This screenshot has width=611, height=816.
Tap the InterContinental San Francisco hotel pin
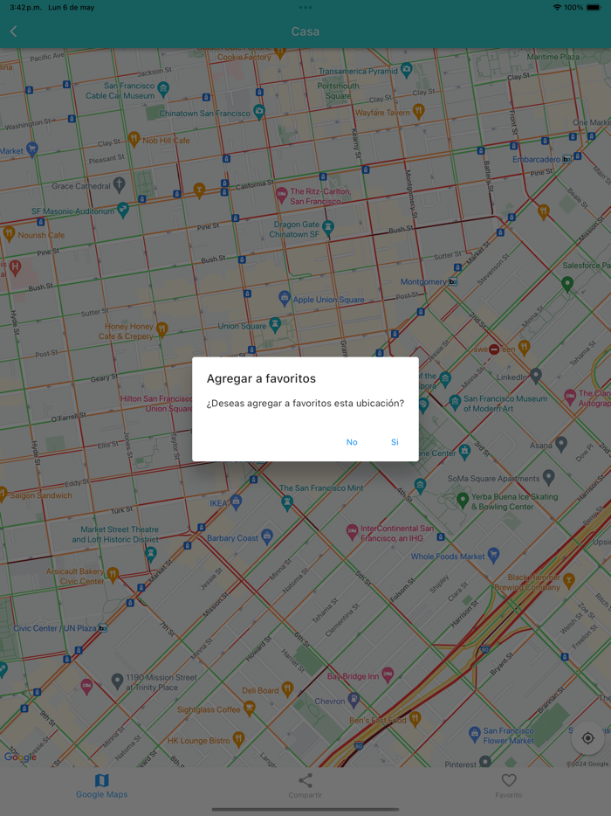pos(352,531)
